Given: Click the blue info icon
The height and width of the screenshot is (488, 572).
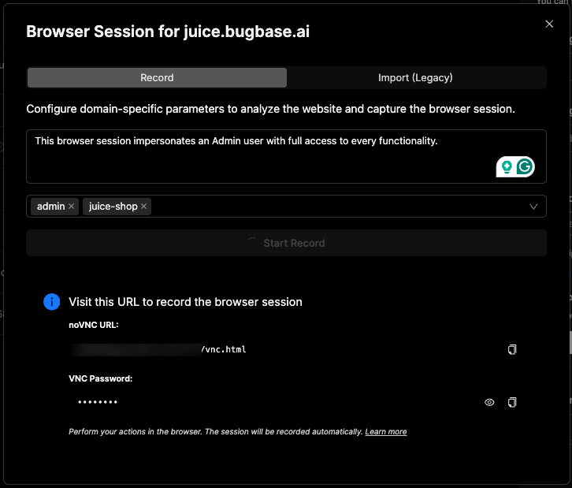Looking at the screenshot, I should click(52, 302).
